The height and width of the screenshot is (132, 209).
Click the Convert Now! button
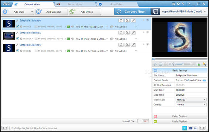[132, 12]
